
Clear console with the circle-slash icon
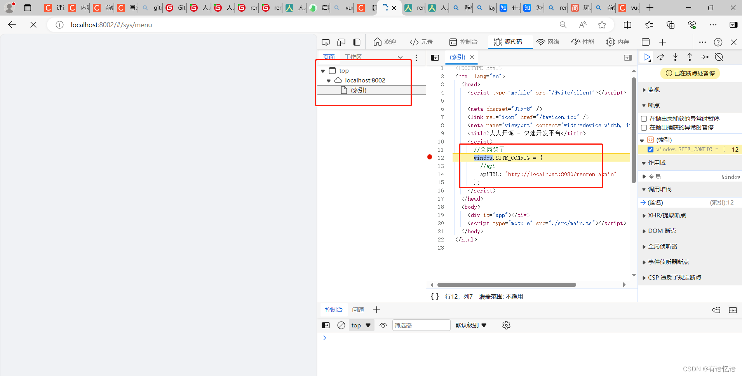pyautogui.click(x=341, y=325)
